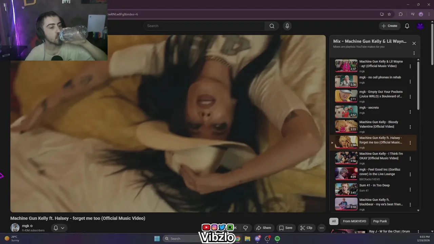Image resolution: width=434 pixels, height=244 pixels.
Task: Select the 'All' filter chip
Action: 334,221
